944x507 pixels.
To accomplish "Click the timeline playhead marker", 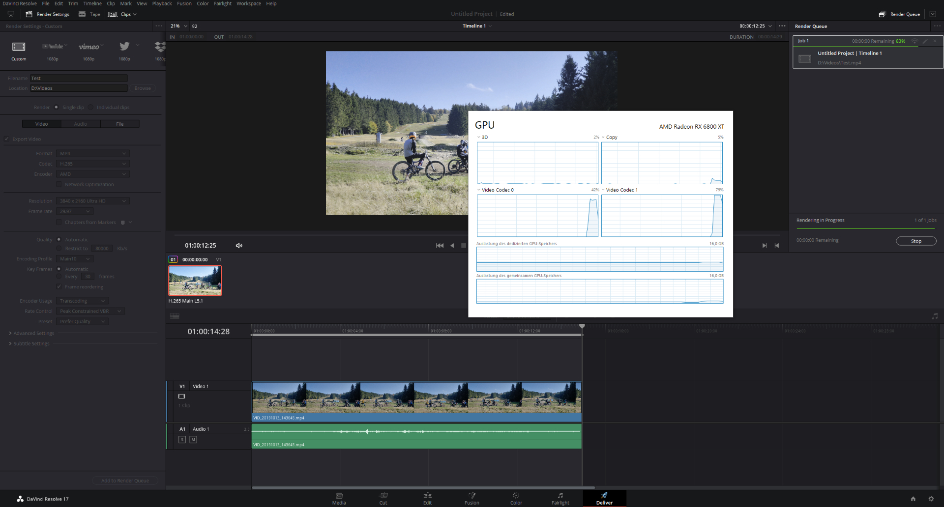I will [582, 326].
